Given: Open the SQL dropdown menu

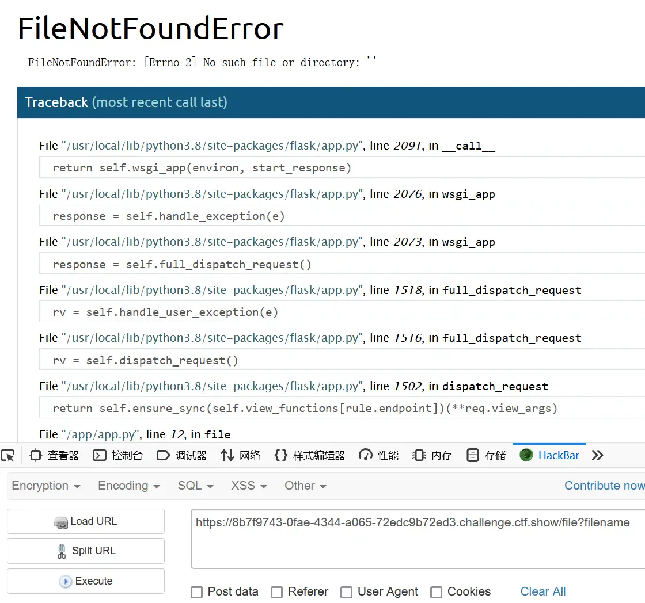Looking at the screenshot, I should point(195,486).
